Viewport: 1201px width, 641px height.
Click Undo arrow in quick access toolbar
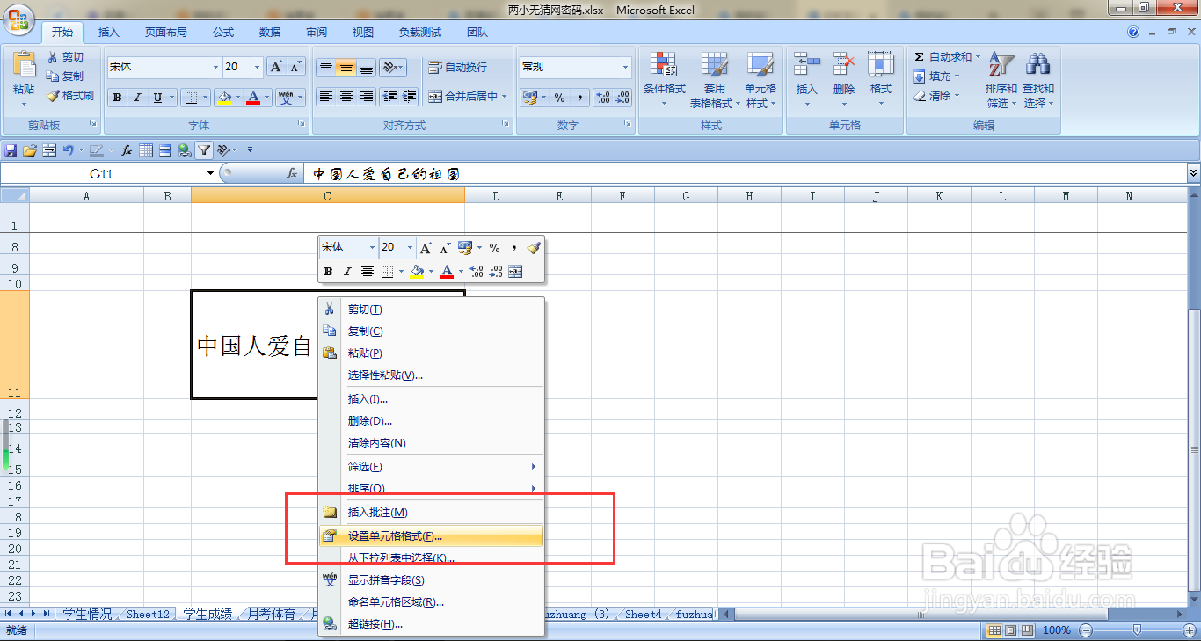coord(68,150)
